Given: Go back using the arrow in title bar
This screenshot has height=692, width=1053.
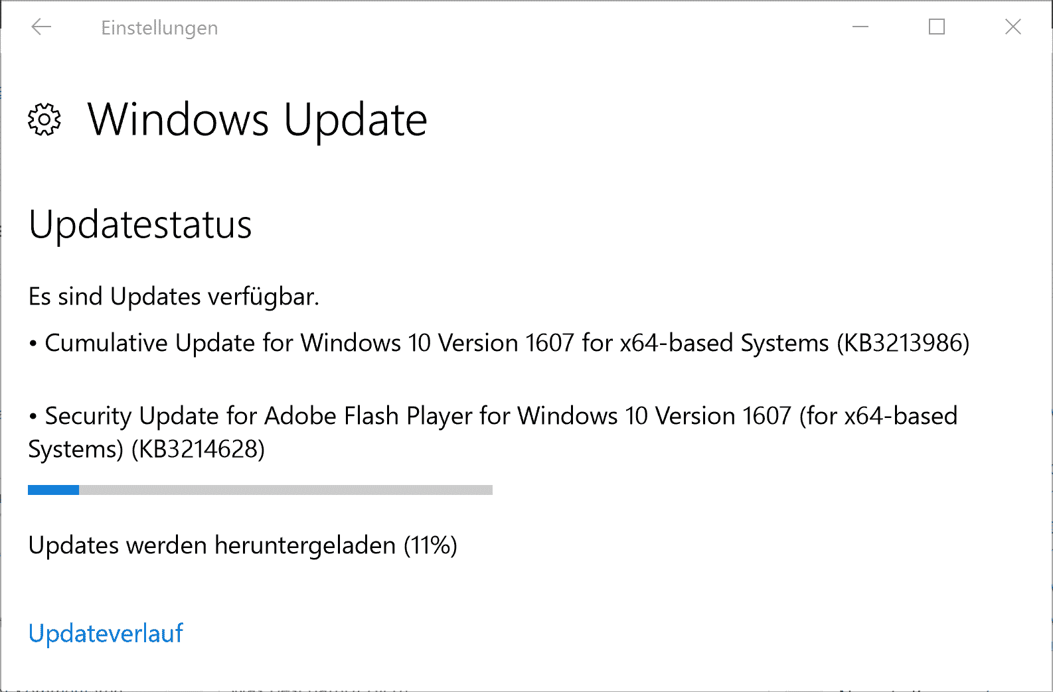Looking at the screenshot, I should (41, 27).
